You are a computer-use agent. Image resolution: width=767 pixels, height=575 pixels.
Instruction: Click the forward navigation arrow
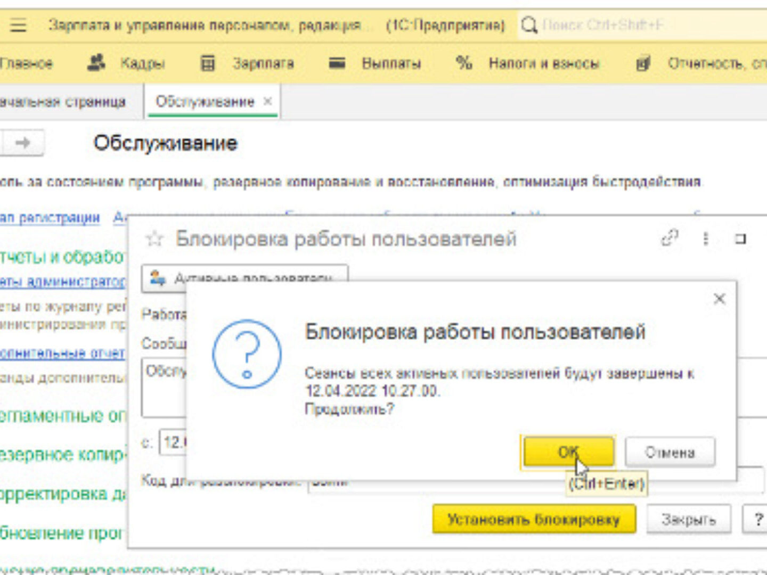tap(22, 143)
